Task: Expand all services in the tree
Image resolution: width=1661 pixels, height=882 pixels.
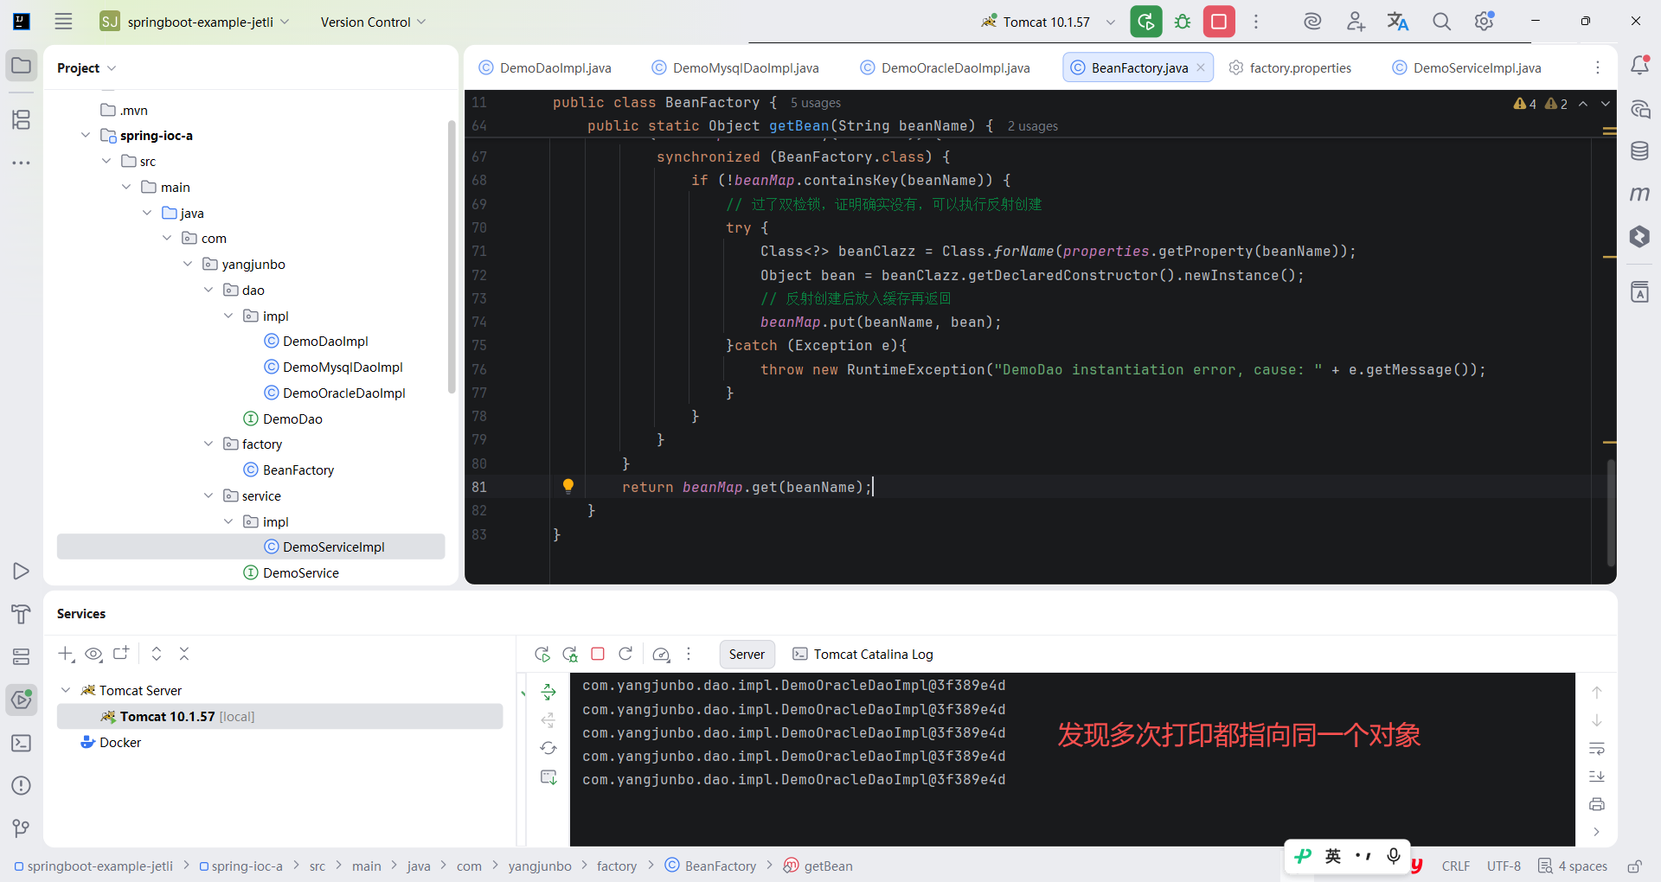Action: [x=157, y=654]
